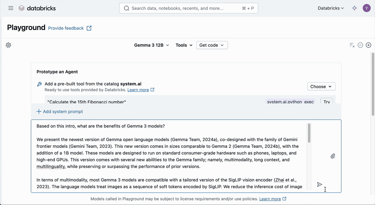375x205 pixels.
Task: Click the prompt text box scrollbar
Action: point(309,133)
